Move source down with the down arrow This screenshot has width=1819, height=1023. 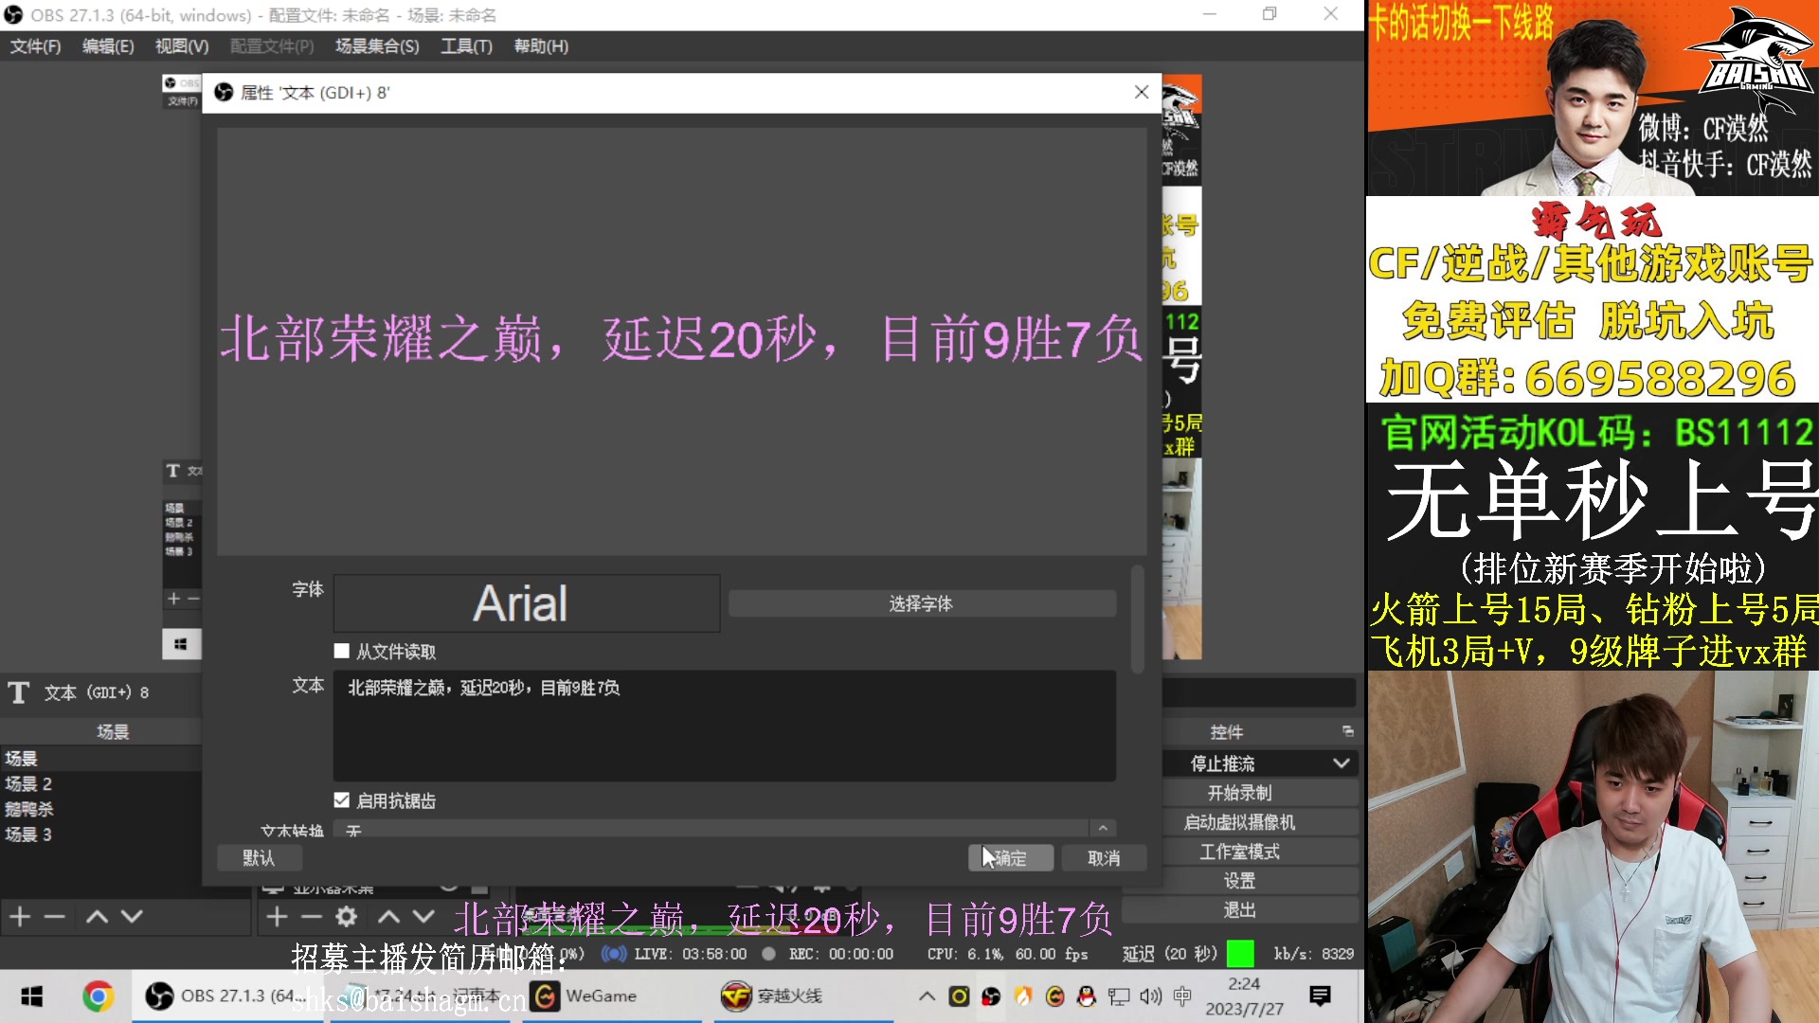(423, 916)
